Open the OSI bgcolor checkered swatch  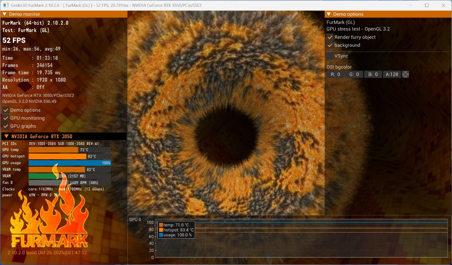[405, 74]
